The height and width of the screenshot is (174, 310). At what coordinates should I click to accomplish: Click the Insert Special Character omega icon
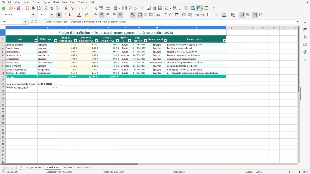167,8
